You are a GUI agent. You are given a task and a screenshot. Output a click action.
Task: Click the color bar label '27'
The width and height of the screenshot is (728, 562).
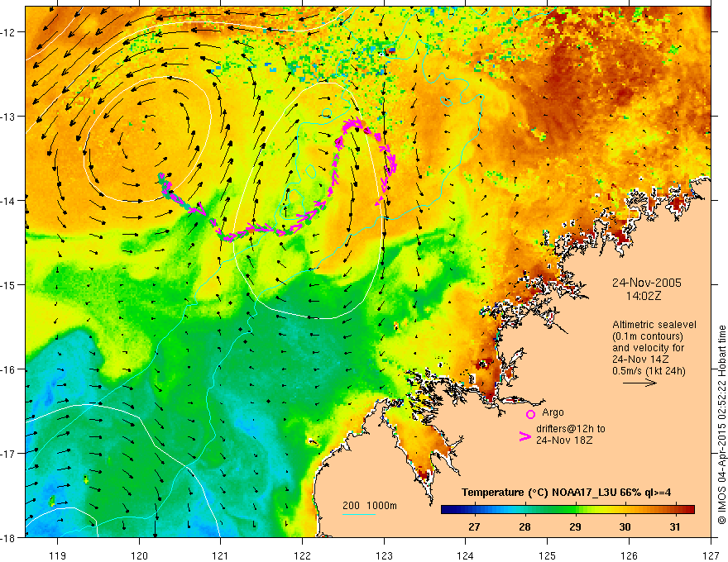pos(474,526)
